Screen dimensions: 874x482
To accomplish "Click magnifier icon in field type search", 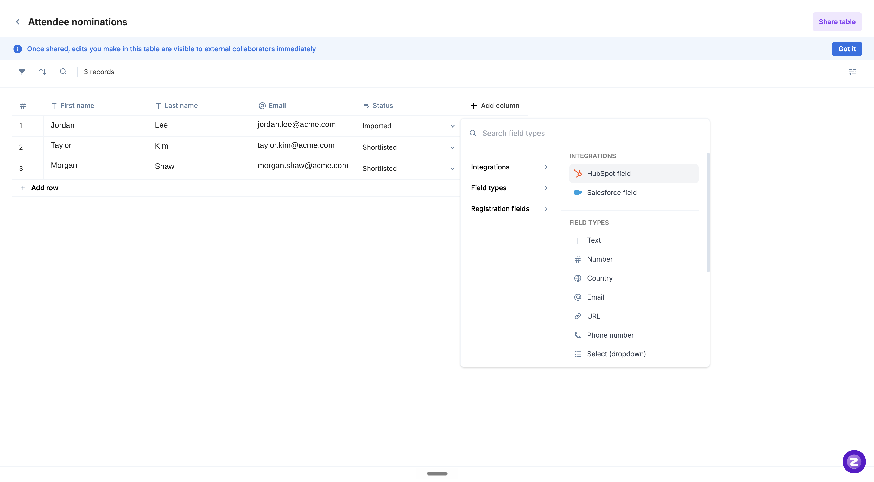I will (473, 133).
